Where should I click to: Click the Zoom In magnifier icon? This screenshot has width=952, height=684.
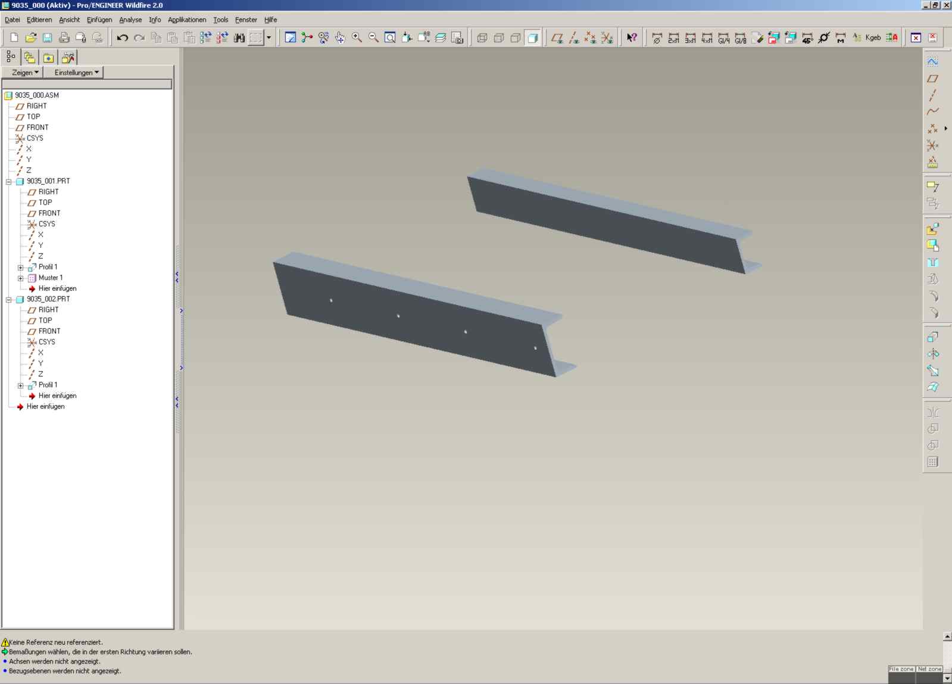[357, 38]
